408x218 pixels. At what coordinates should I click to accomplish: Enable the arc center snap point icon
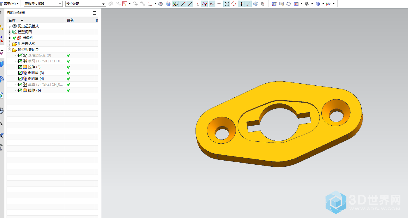(x=227, y=4)
